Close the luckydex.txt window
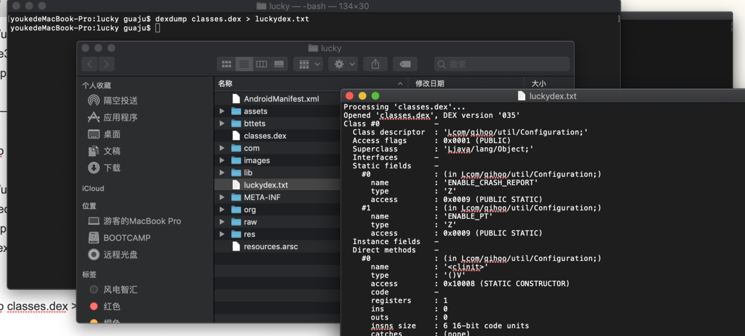 point(350,96)
